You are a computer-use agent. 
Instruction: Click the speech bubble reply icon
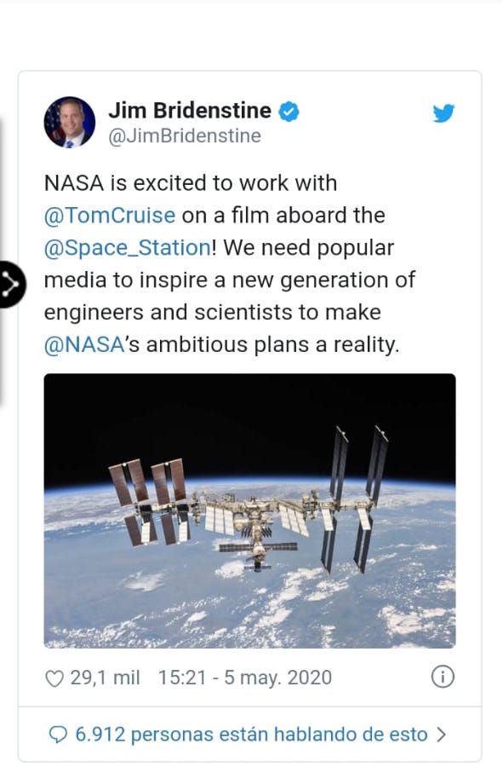coord(58,735)
